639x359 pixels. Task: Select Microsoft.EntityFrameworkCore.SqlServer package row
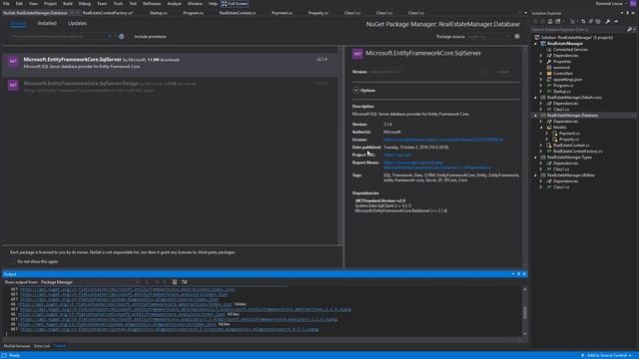click(171, 64)
